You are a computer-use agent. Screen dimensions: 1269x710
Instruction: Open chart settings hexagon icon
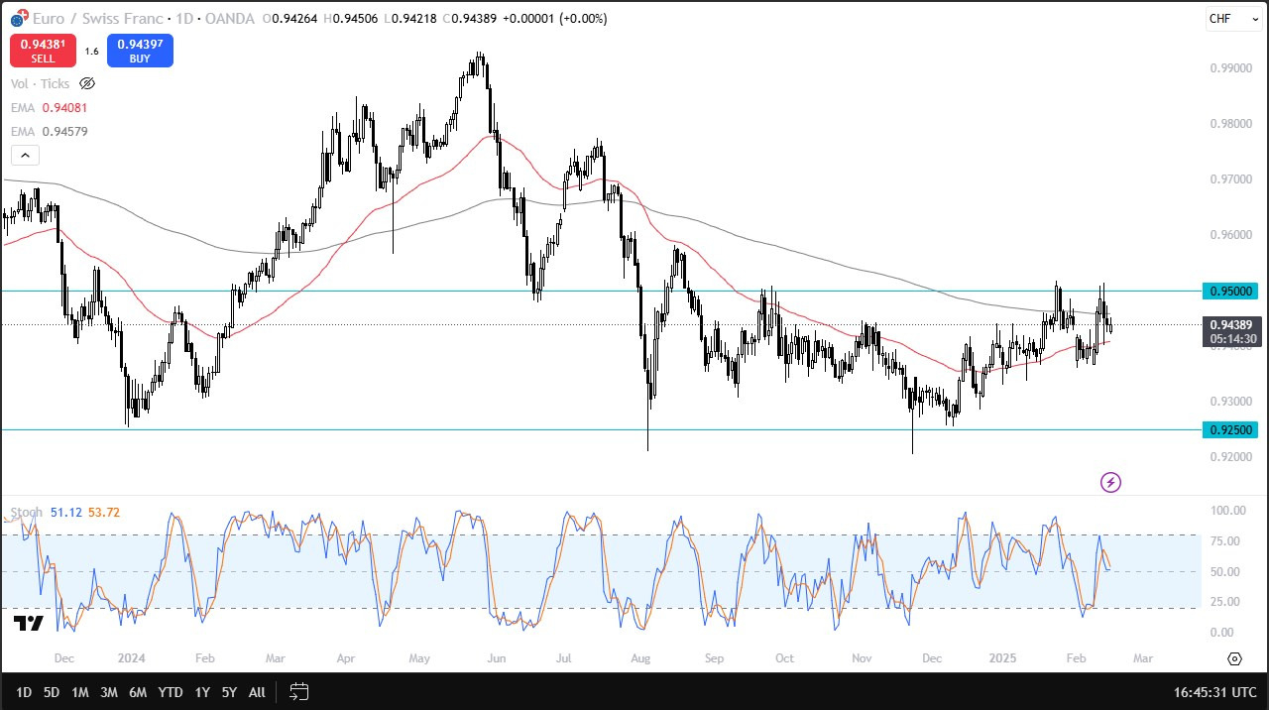[x=1234, y=659]
